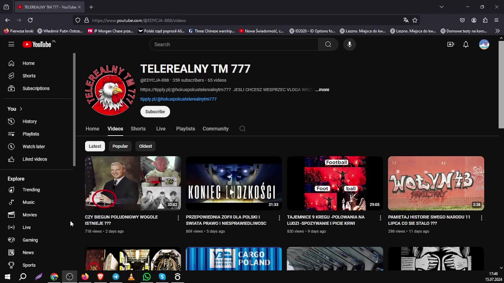Sort videos by Popular chip
This screenshot has height=283, width=504.
120,146
